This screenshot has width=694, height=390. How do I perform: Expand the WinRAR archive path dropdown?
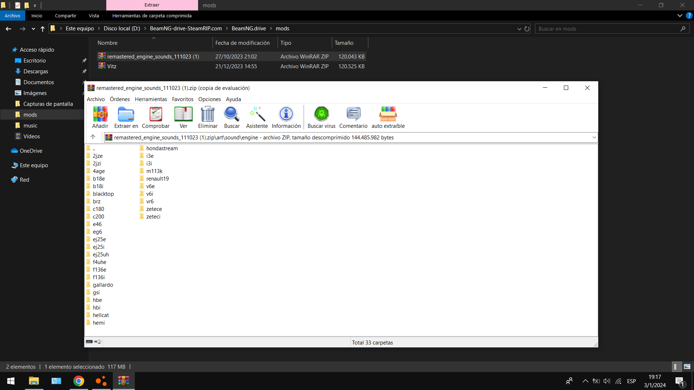pyautogui.click(x=594, y=137)
